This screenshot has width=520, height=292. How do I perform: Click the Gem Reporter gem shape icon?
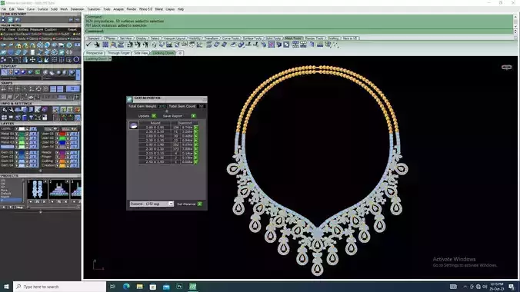tap(133, 125)
